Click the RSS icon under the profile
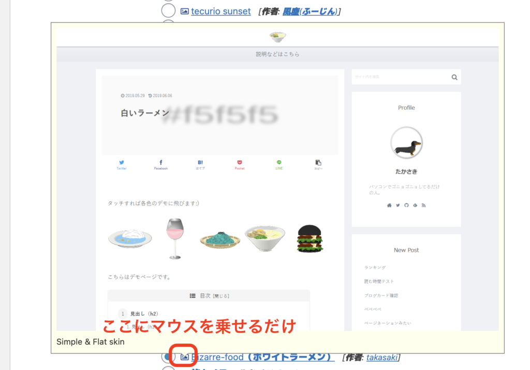The image size is (530, 370). (x=423, y=205)
